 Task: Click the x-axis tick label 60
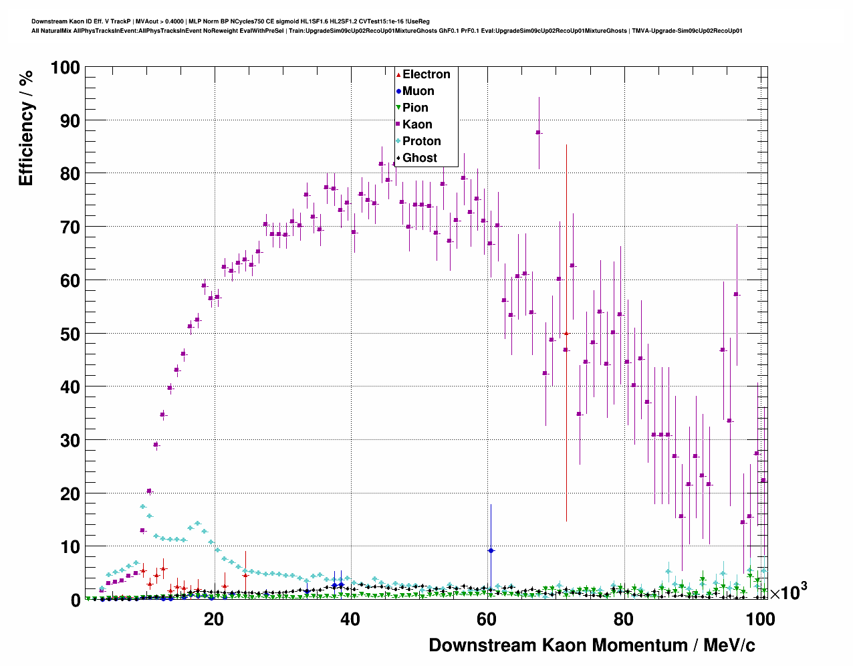click(487, 619)
